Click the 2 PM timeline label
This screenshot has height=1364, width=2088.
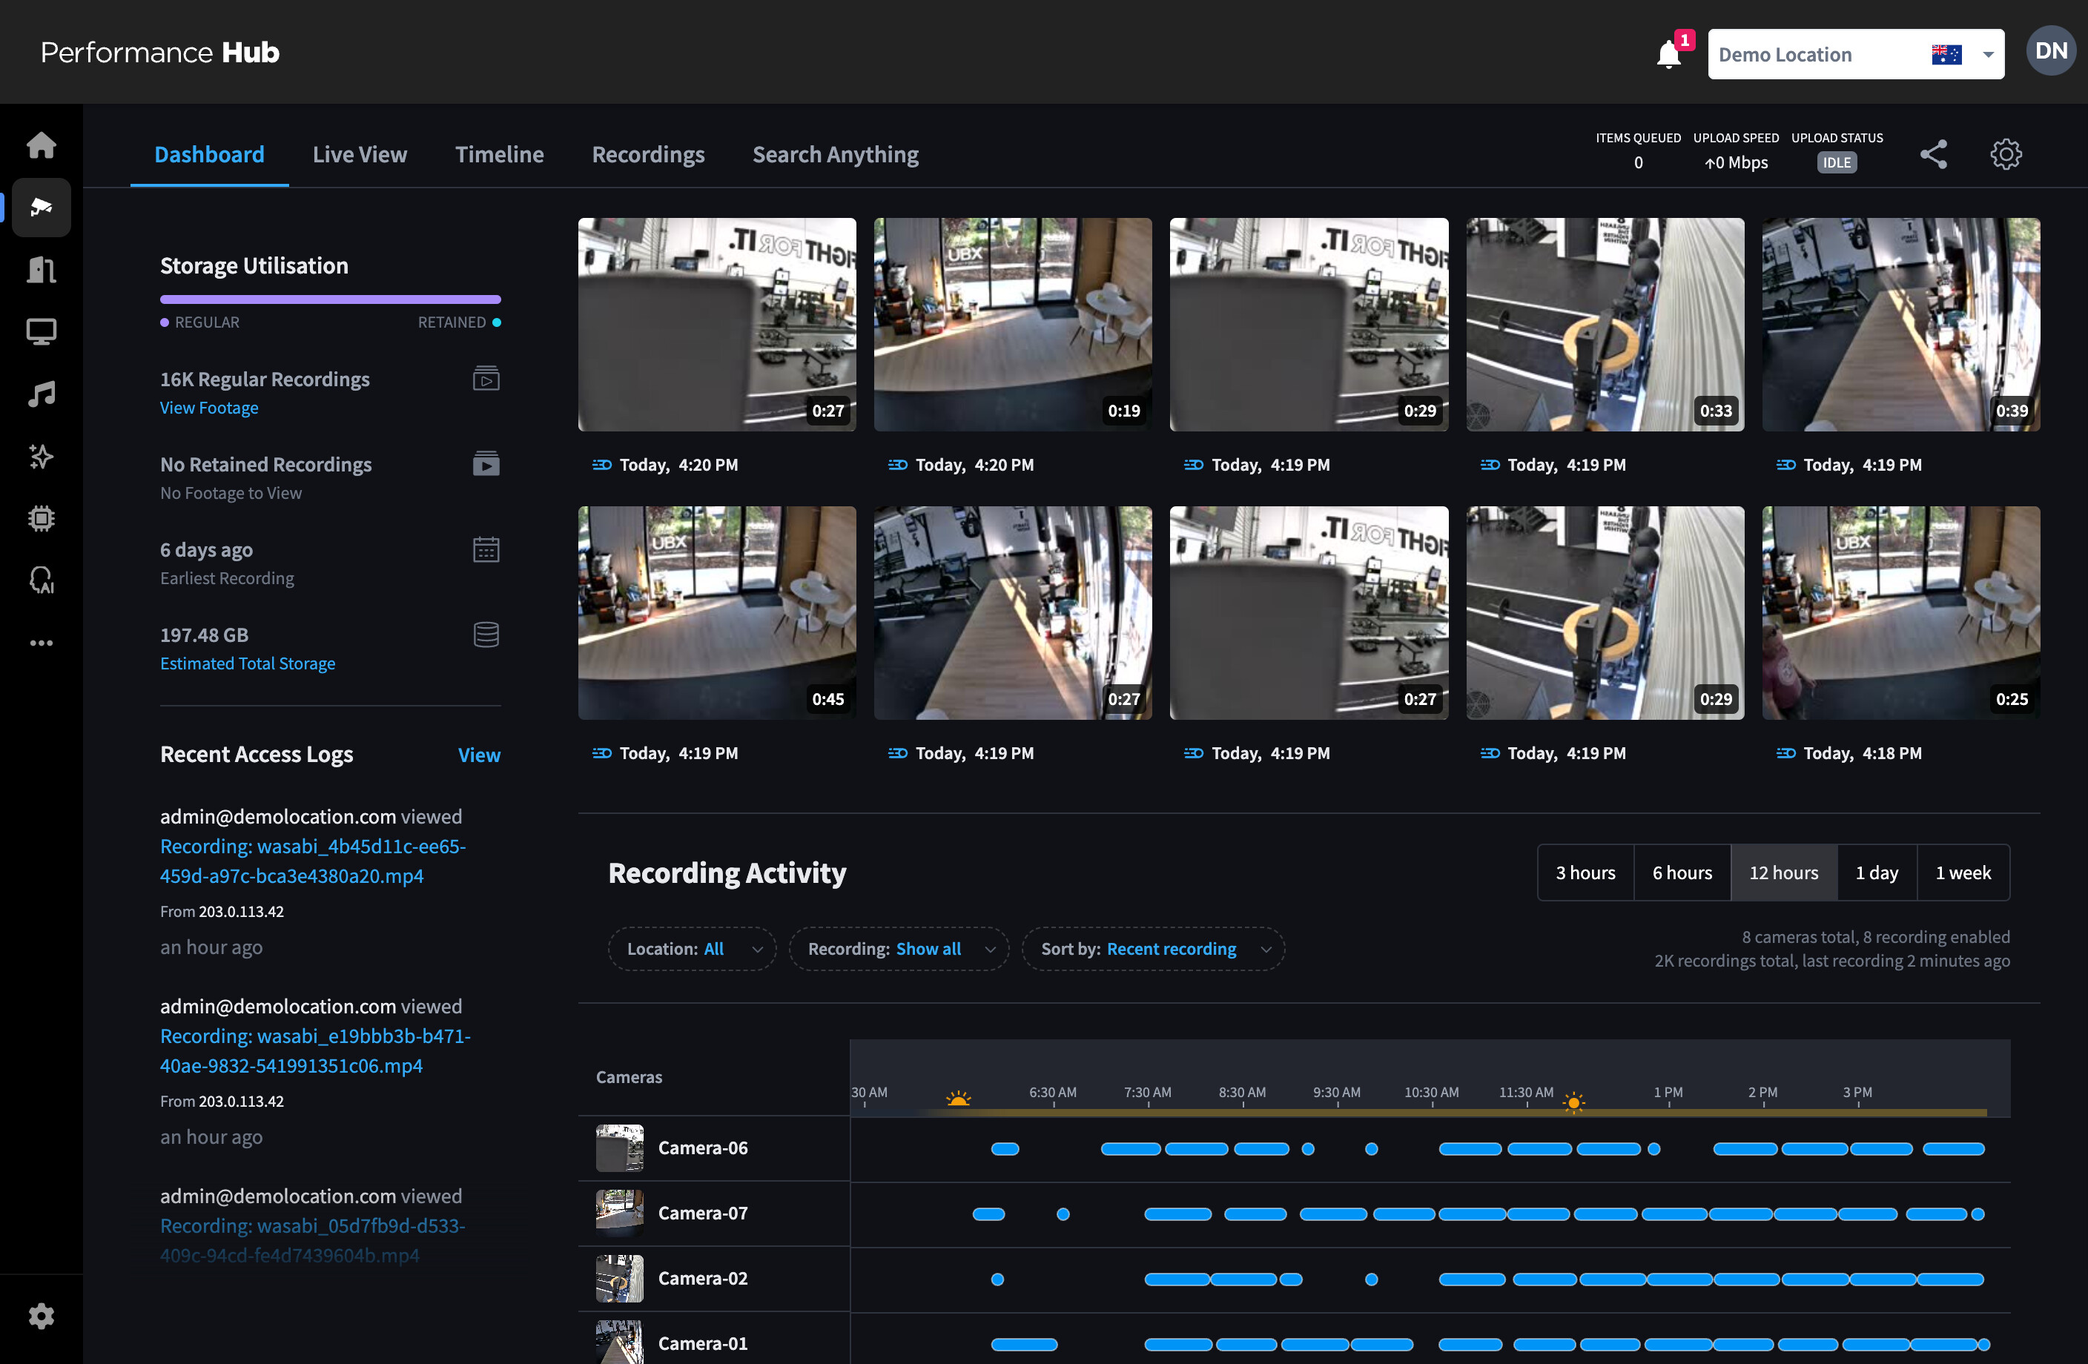(x=1762, y=1092)
